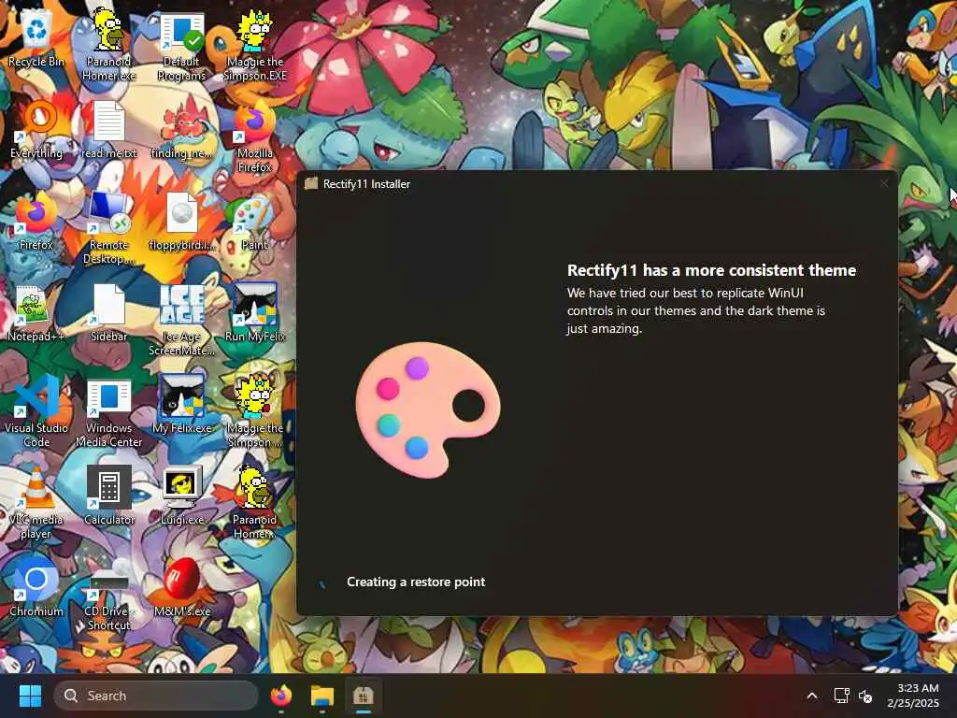Select the Calculator desktop shortcut
Viewport: 957px width, 718px height.
[x=108, y=495]
